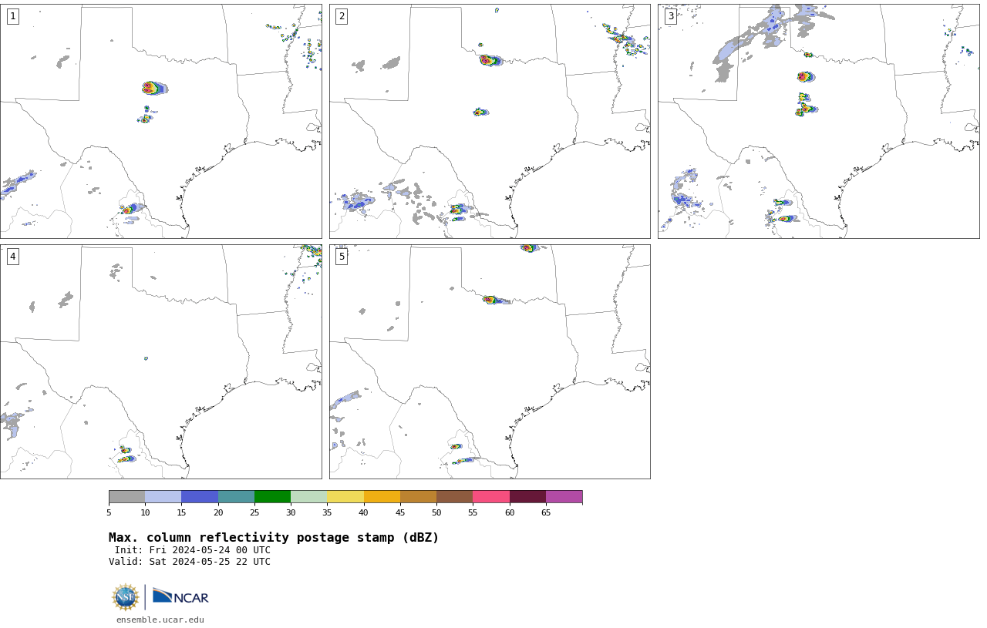Click the light blue 10-15 dBZ swatch
This screenshot has width=987, height=628.
[163, 496]
